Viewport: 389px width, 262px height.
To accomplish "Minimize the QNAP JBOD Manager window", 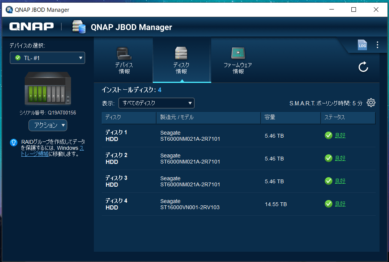I will click(x=331, y=10).
